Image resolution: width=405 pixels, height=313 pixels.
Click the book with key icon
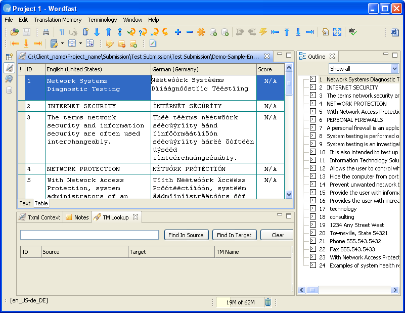(54, 43)
